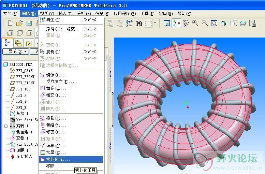
Task: Toggle the orient mode icon
Action: [x=186, y=23]
